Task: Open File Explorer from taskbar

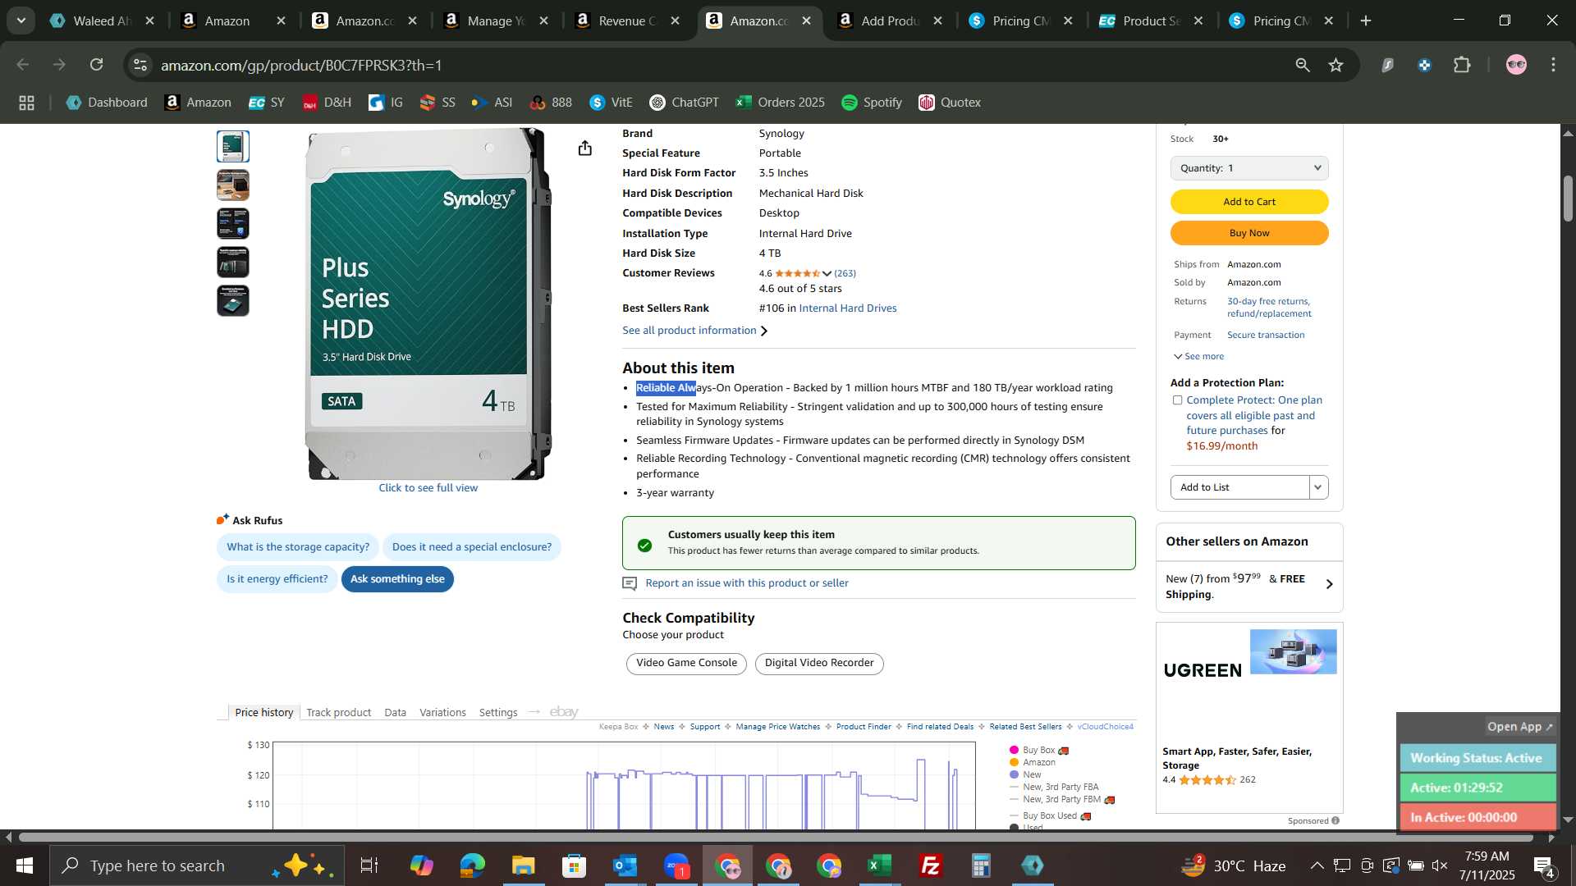Action: pos(523,865)
